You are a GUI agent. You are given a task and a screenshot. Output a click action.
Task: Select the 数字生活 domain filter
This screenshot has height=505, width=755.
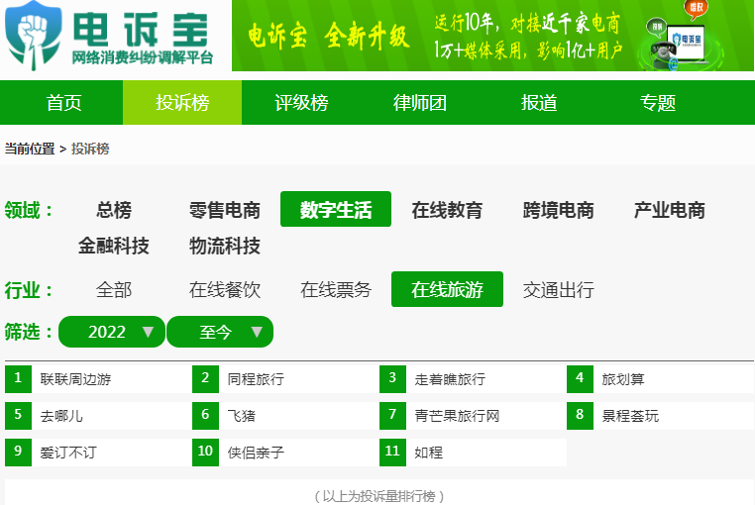tap(336, 209)
